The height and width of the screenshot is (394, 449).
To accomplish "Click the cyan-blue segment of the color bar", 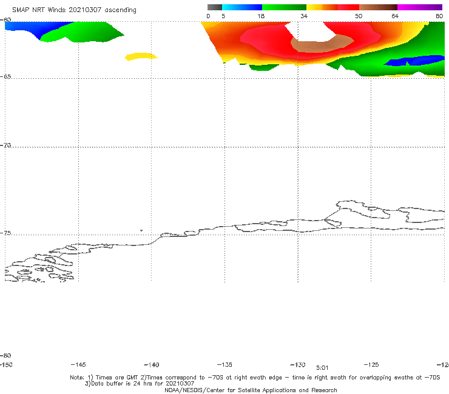I will coord(242,7).
